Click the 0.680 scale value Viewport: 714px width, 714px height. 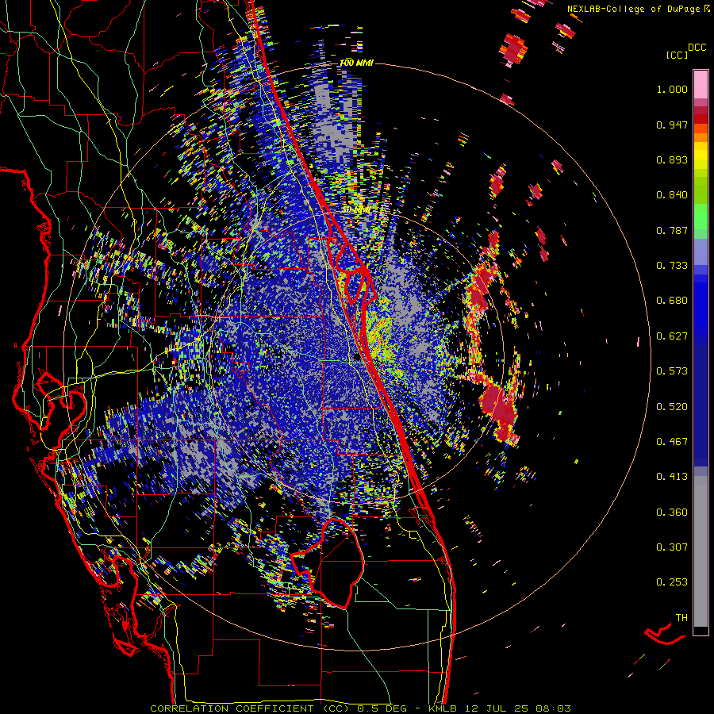(x=672, y=301)
